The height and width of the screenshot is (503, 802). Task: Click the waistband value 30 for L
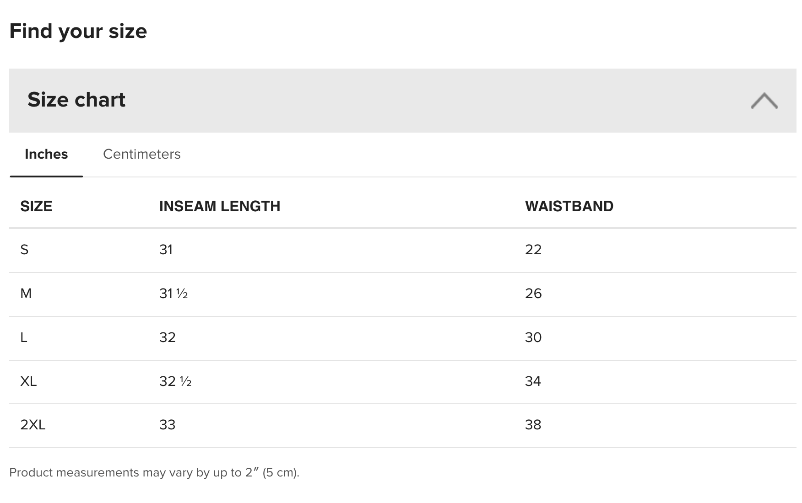click(533, 337)
